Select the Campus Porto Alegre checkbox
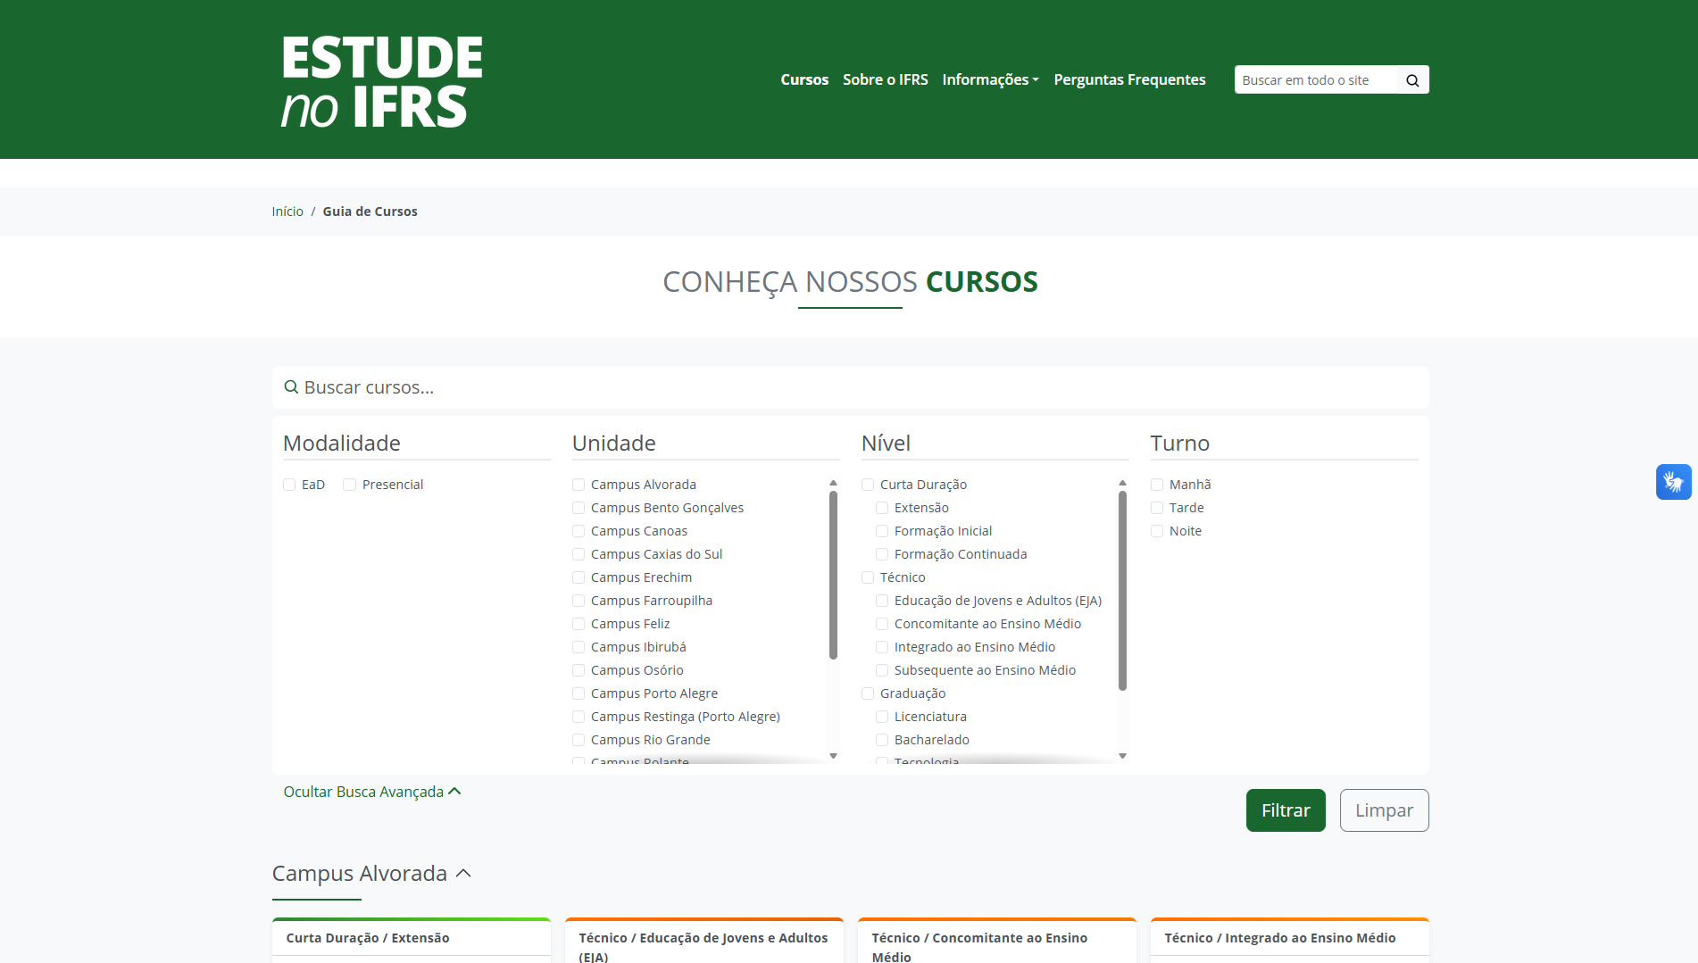 coord(578,693)
